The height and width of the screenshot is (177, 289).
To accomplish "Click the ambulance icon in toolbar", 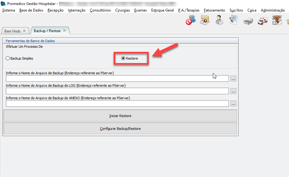I will (x=262, y=21).
